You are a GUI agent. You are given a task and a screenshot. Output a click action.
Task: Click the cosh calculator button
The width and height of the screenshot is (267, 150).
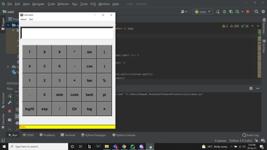tap(75, 95)
